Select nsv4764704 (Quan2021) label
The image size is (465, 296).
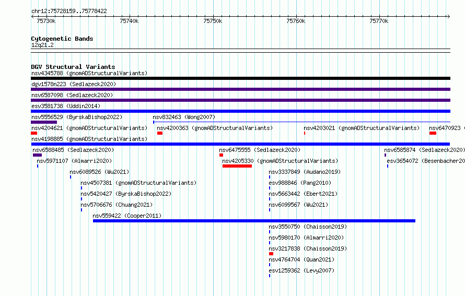click(x=301, y=259)
